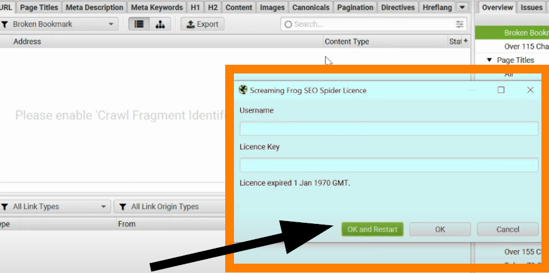The image size is (549, 273).
Task: Show more tabs with the overflow arrow
Action: tap(462, 8)
